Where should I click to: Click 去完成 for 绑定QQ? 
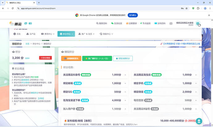tap(77, 92)
